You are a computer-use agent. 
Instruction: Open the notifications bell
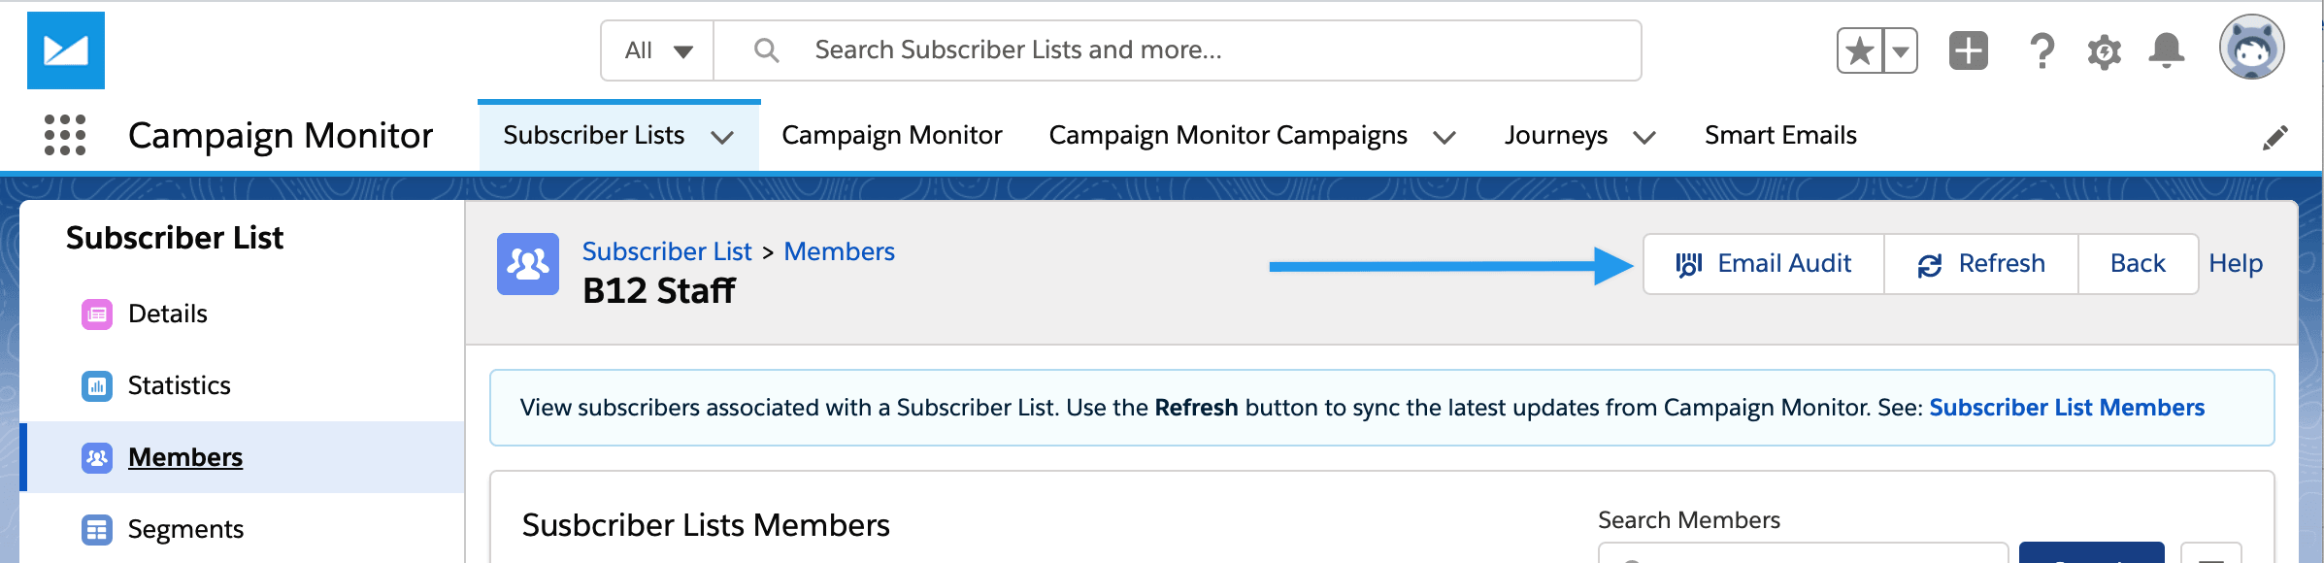tap(2166, 50)
